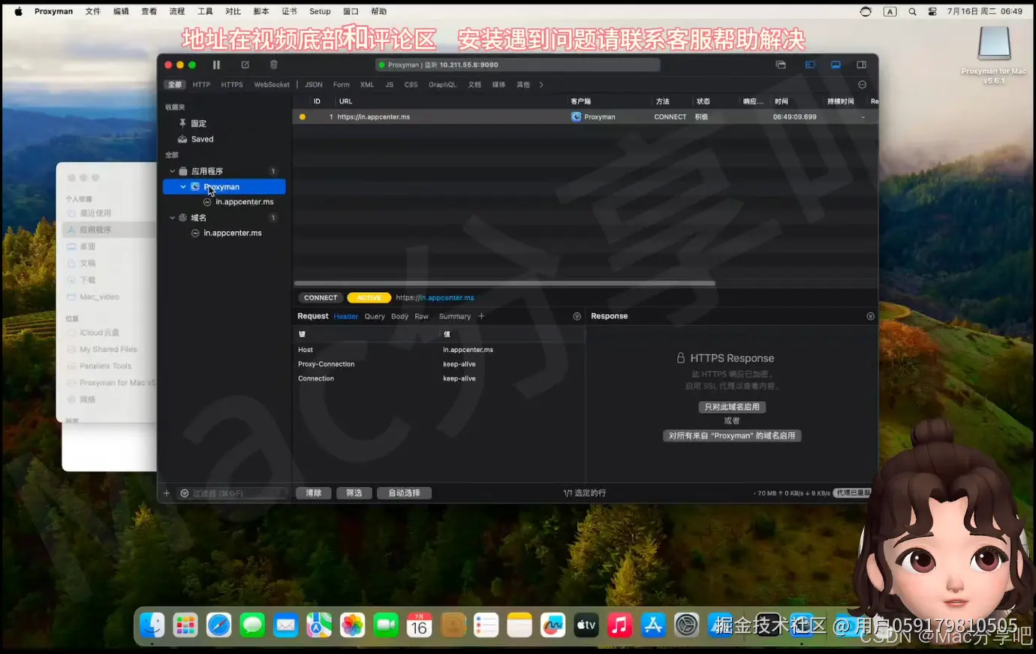Image resolution: width=1036 pixels, height=654 pixels.
Task: Select the 全部 filter tab
Action: pyautogui.click(x=175, y=85)
